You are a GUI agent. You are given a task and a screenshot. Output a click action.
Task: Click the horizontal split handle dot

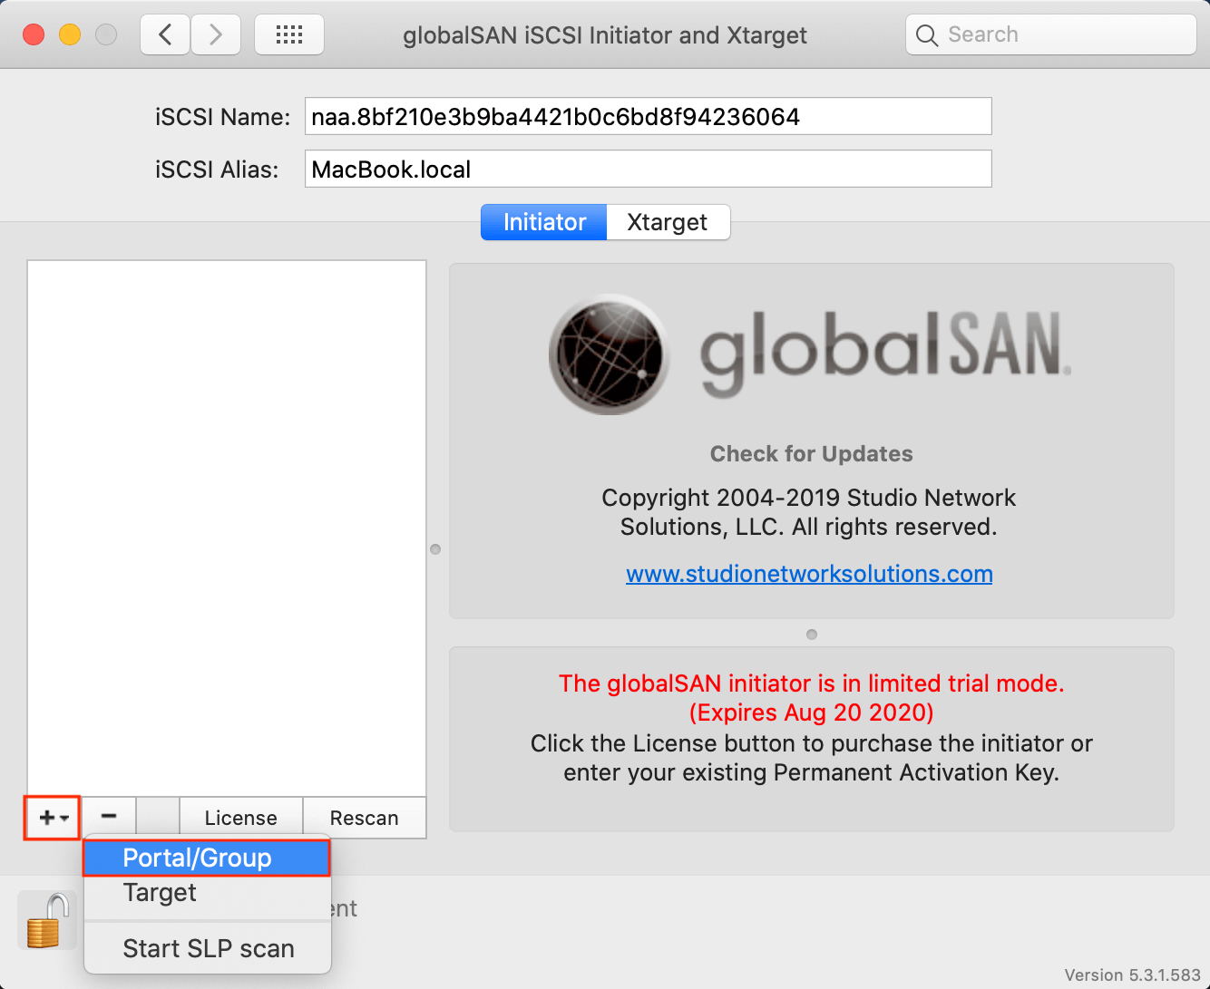coord(812,635)
